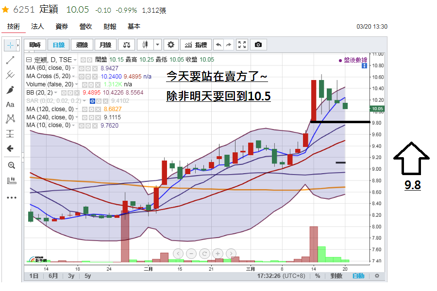
Task: Click chart nav scroll-right arrow button
Action: [231, 254]
